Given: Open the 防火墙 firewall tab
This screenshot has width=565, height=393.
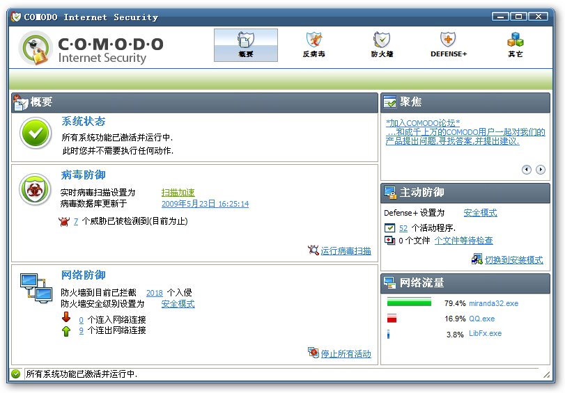Looking at the screenshot, I should 382,45.
